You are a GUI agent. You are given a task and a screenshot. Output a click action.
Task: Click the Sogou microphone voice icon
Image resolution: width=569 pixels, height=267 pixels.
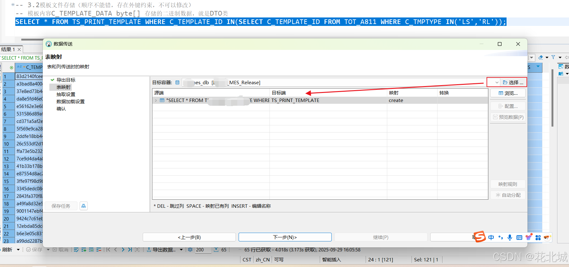(510, 237)
